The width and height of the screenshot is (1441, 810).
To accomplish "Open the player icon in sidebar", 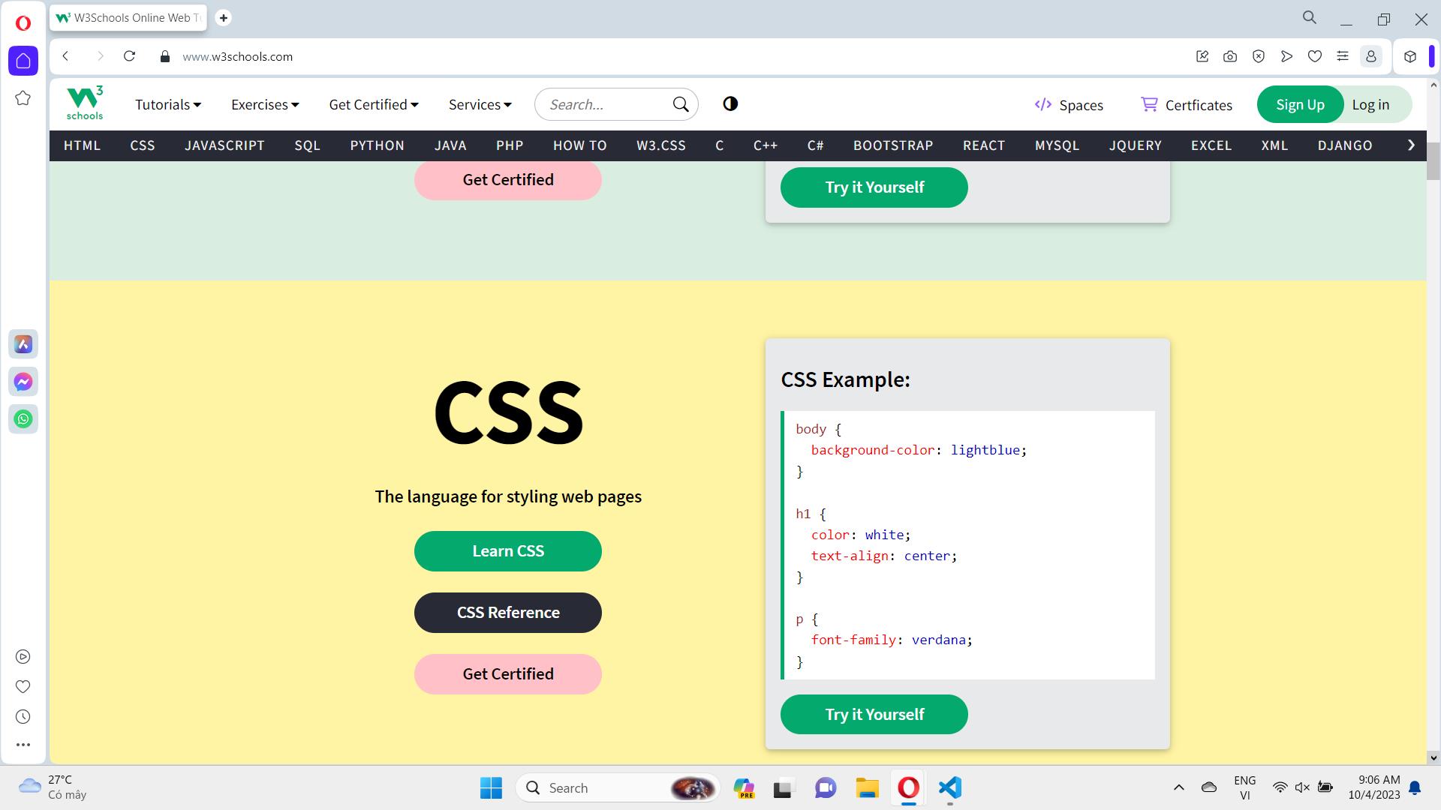I will coord(23,657).
